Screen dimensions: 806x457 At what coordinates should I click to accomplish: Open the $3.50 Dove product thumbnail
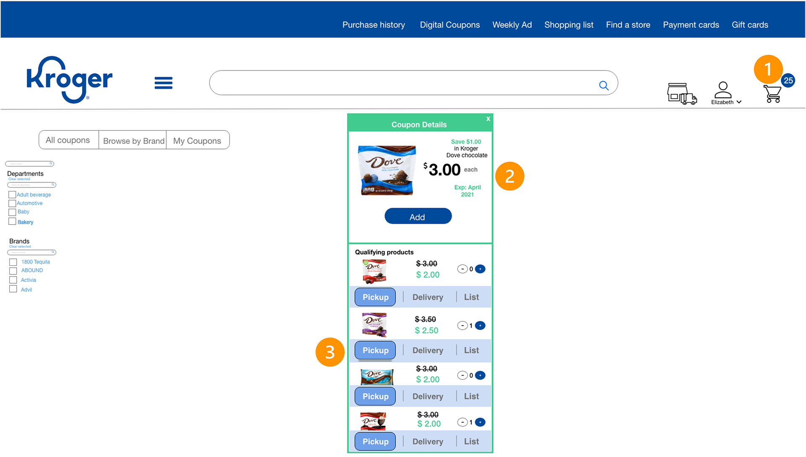point(374,325)
